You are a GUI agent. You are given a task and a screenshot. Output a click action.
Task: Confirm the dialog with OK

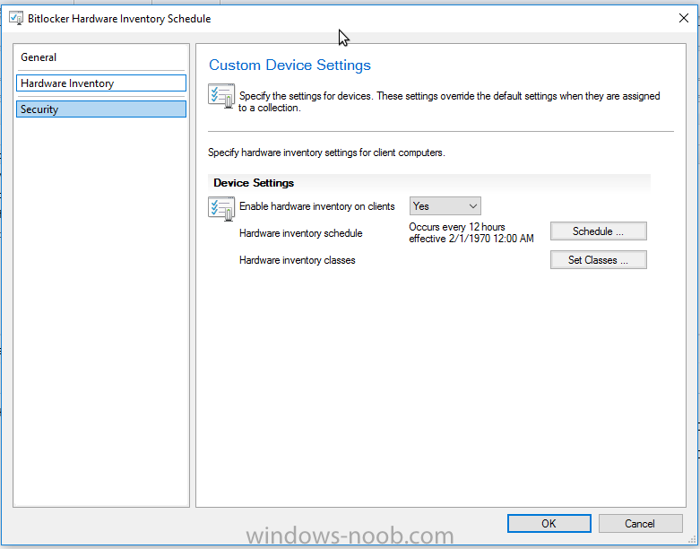point(549,524)
